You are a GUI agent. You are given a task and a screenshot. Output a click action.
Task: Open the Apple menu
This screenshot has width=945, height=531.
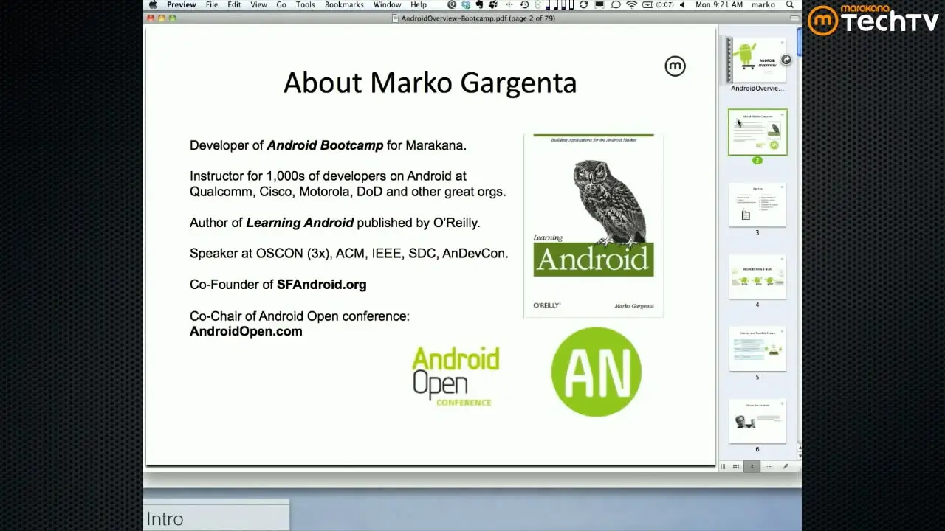point(153,4)
